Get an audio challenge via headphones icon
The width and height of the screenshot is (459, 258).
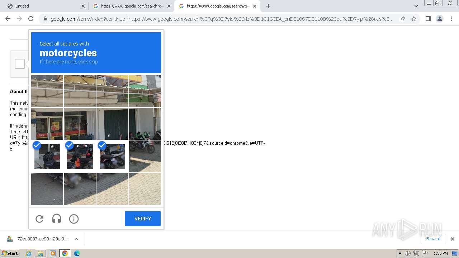click(x=57, y=219)
